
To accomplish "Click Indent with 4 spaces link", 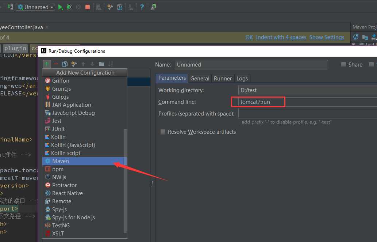I will 281,37.
